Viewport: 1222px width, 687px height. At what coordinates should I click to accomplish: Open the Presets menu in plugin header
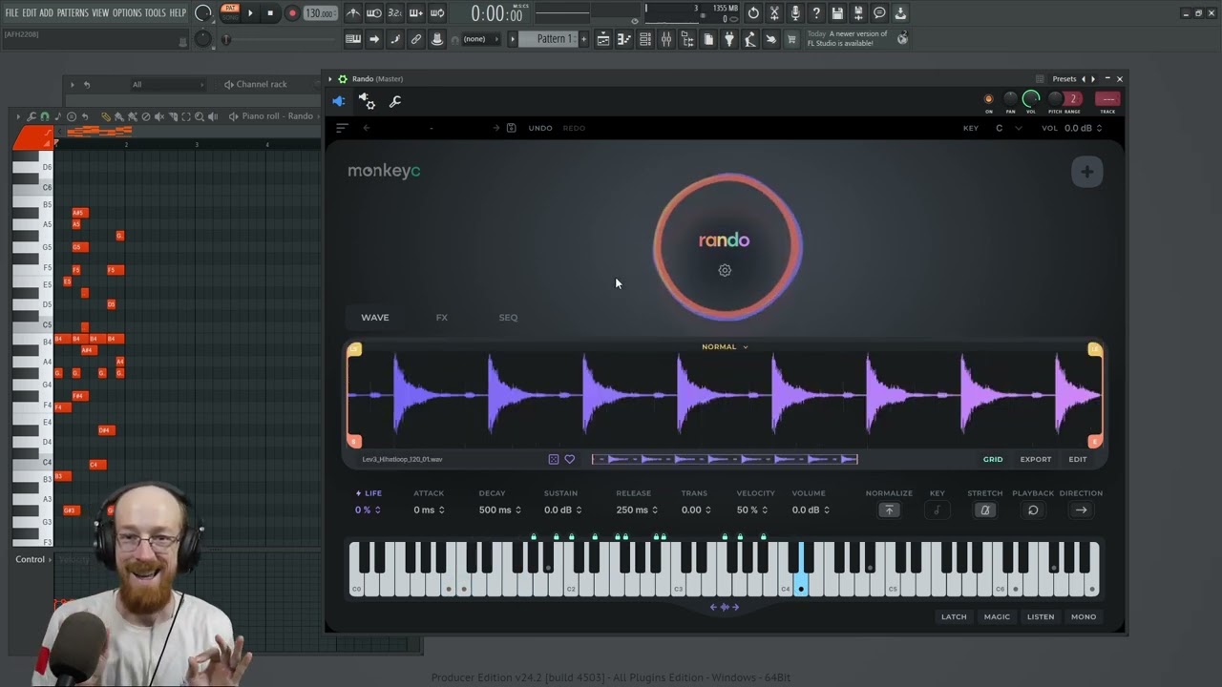click(1064, 79)
